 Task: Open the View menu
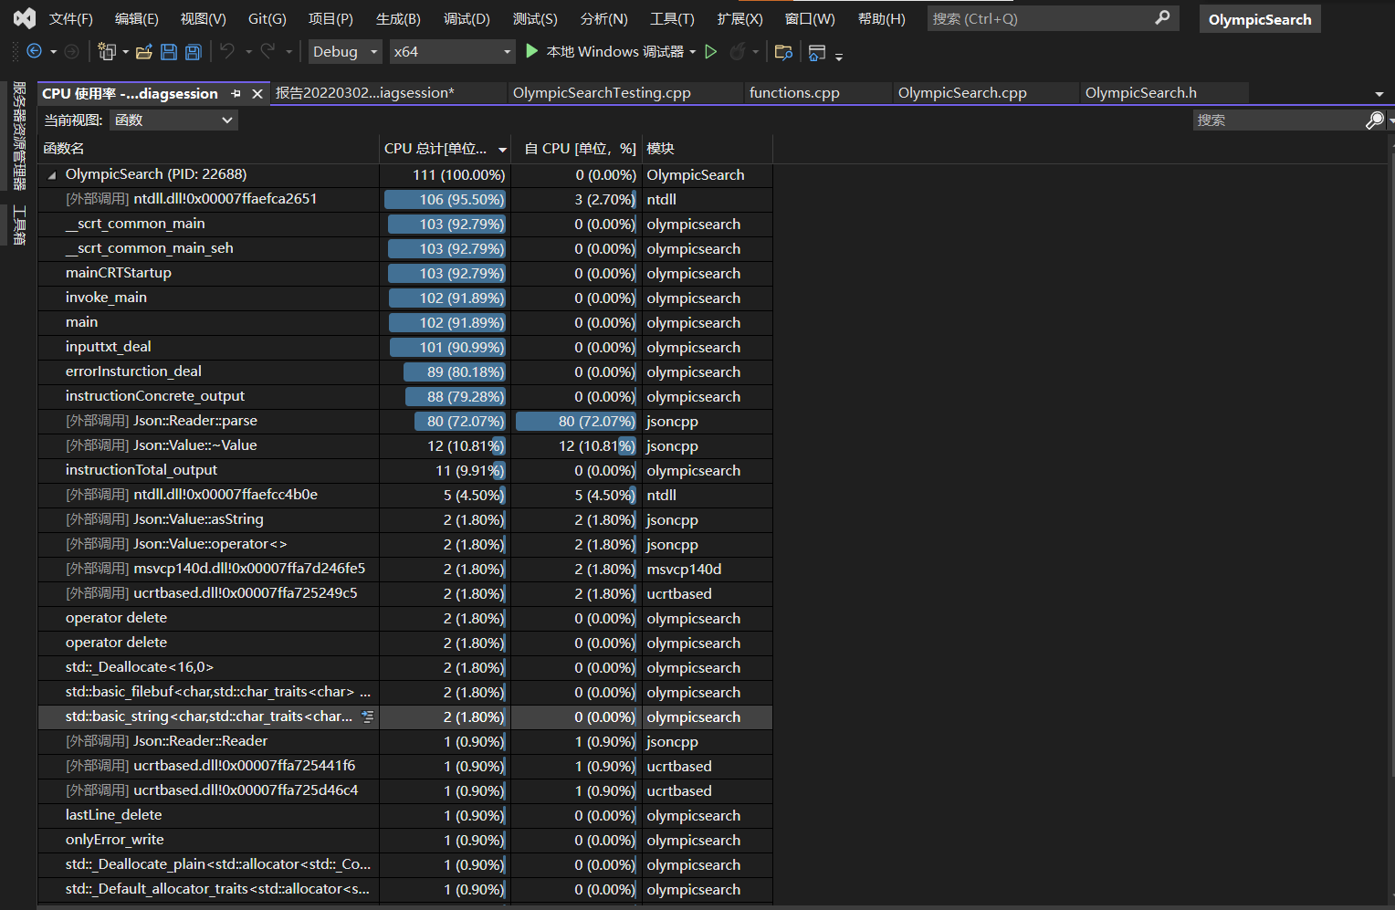click(x=203, y=18)
